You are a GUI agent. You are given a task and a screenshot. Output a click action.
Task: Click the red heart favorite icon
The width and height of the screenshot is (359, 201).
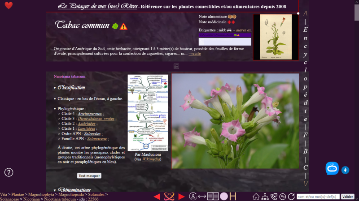point(9,5)
